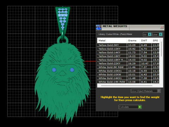Click the 8.41 DWT value

click(x=144, y=82)
